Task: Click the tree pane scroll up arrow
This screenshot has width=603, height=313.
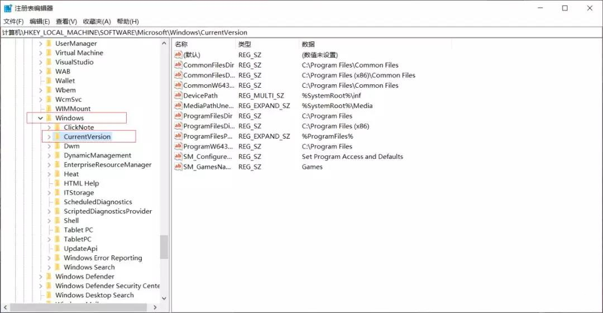Action: tap(164, 44)
